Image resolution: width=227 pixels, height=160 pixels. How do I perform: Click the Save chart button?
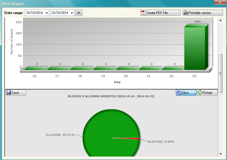(16, 93)
